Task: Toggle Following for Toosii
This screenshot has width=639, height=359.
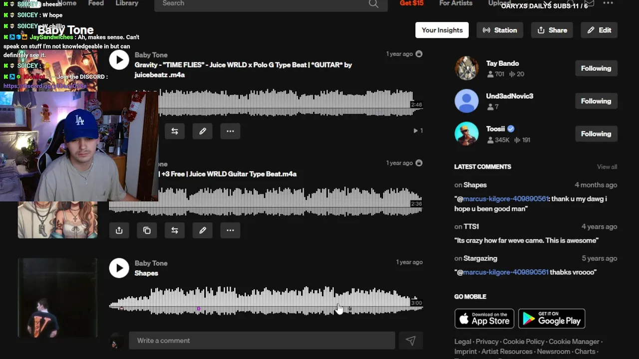Action: click(596, 134)
